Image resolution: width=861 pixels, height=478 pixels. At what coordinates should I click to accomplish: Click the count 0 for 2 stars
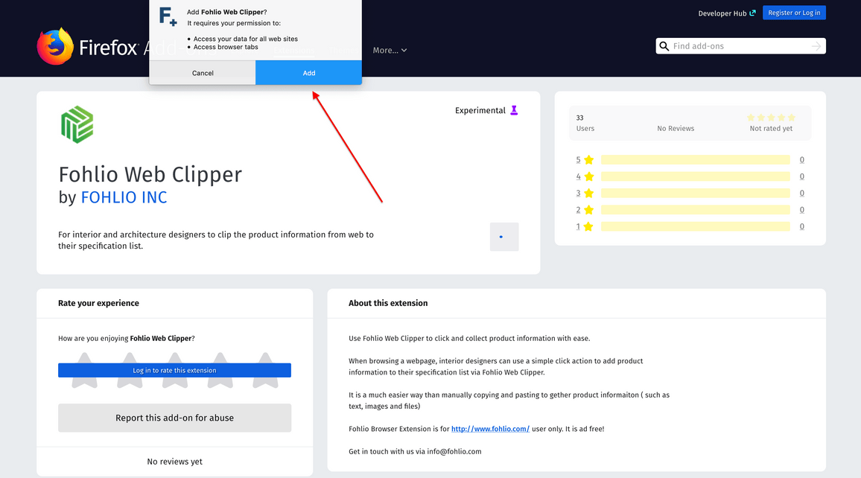[x=801, y=210]
